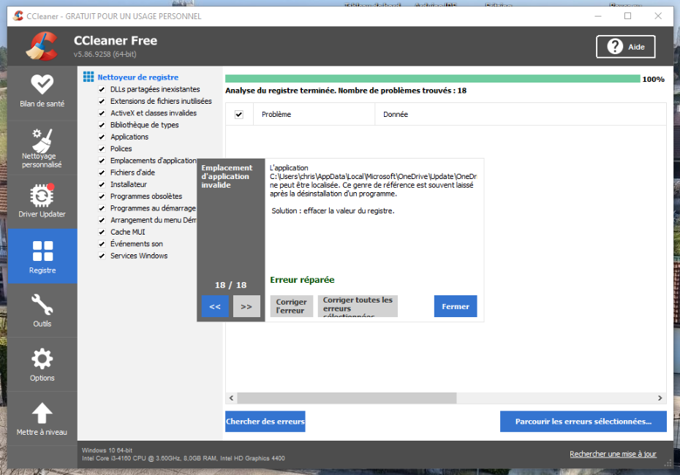Toggle Bibliothèque de types checkbox
The width and height of the screenshot is (680, 475).
click(102, 125)
